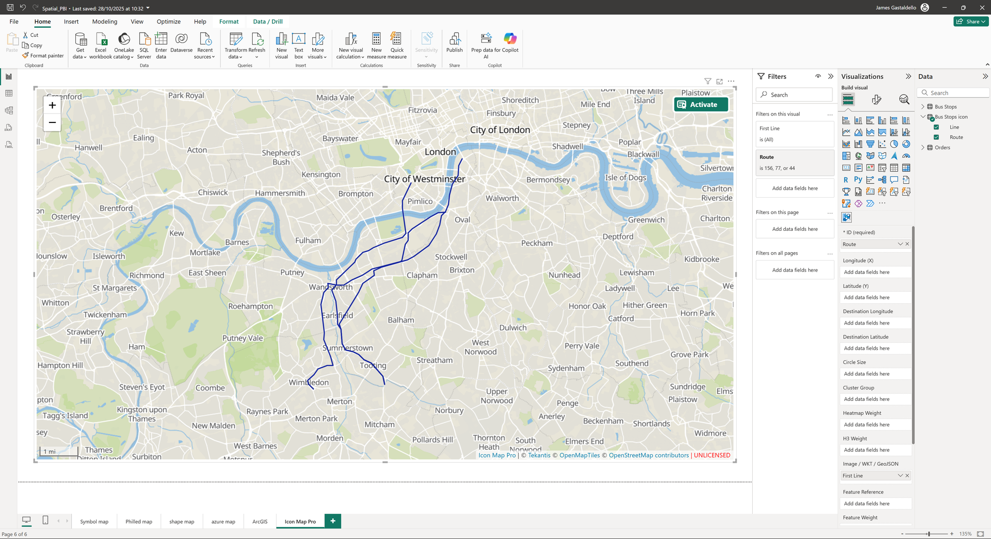Open the Transform data tool
991x539 pixels.
(x=236, y=40)
